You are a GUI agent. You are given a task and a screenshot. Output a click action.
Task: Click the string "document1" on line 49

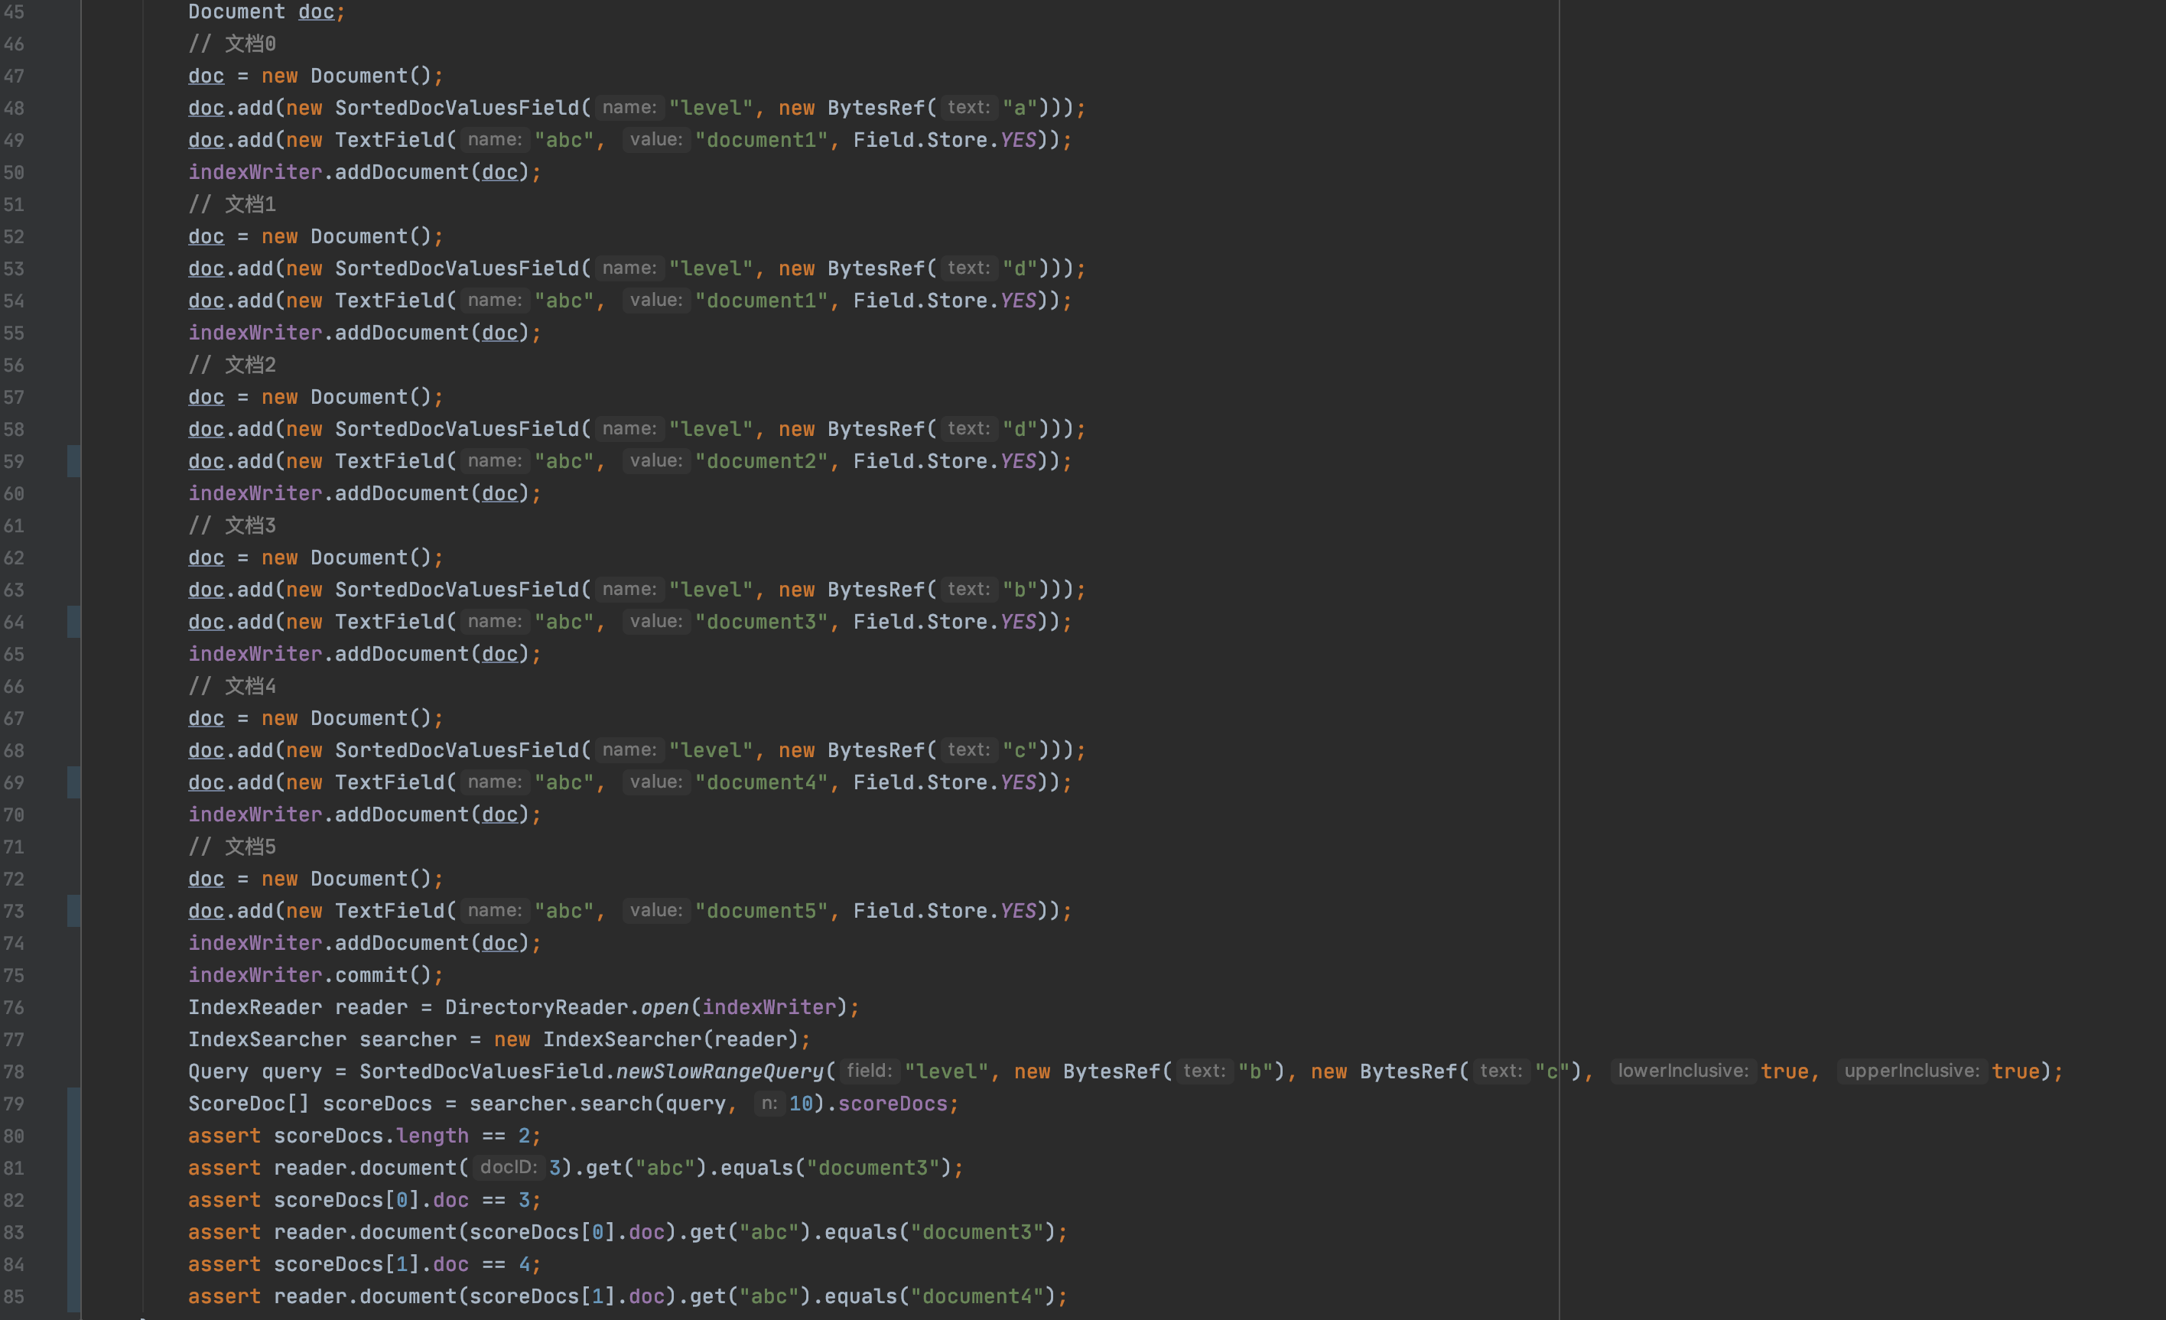coord(761,141)
